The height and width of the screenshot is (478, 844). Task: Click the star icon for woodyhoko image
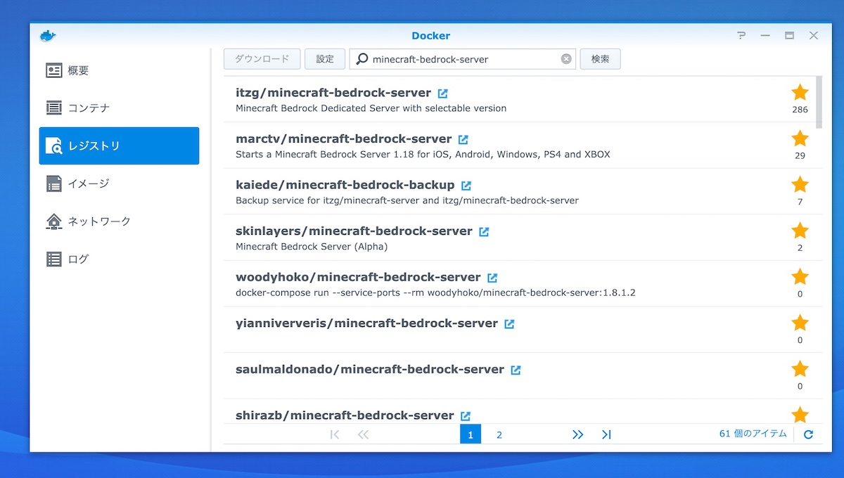point(800,276)
